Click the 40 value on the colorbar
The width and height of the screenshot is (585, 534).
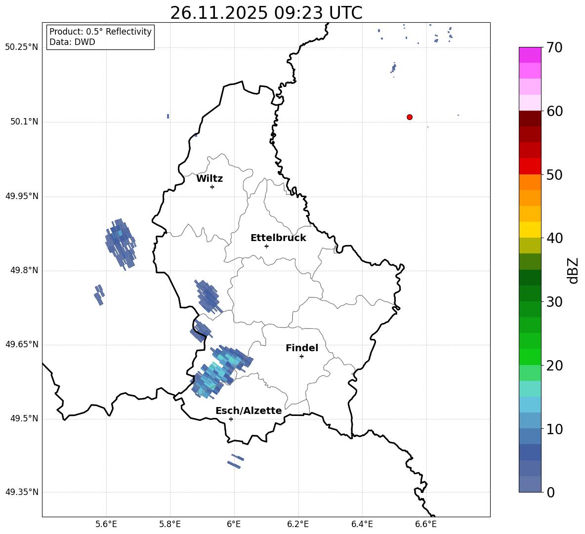point(554,238)
